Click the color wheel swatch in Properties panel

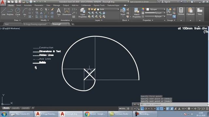(x=143, y=9)
